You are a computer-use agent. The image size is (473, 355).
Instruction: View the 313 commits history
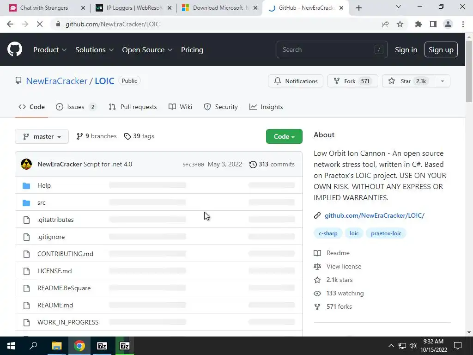272,164
